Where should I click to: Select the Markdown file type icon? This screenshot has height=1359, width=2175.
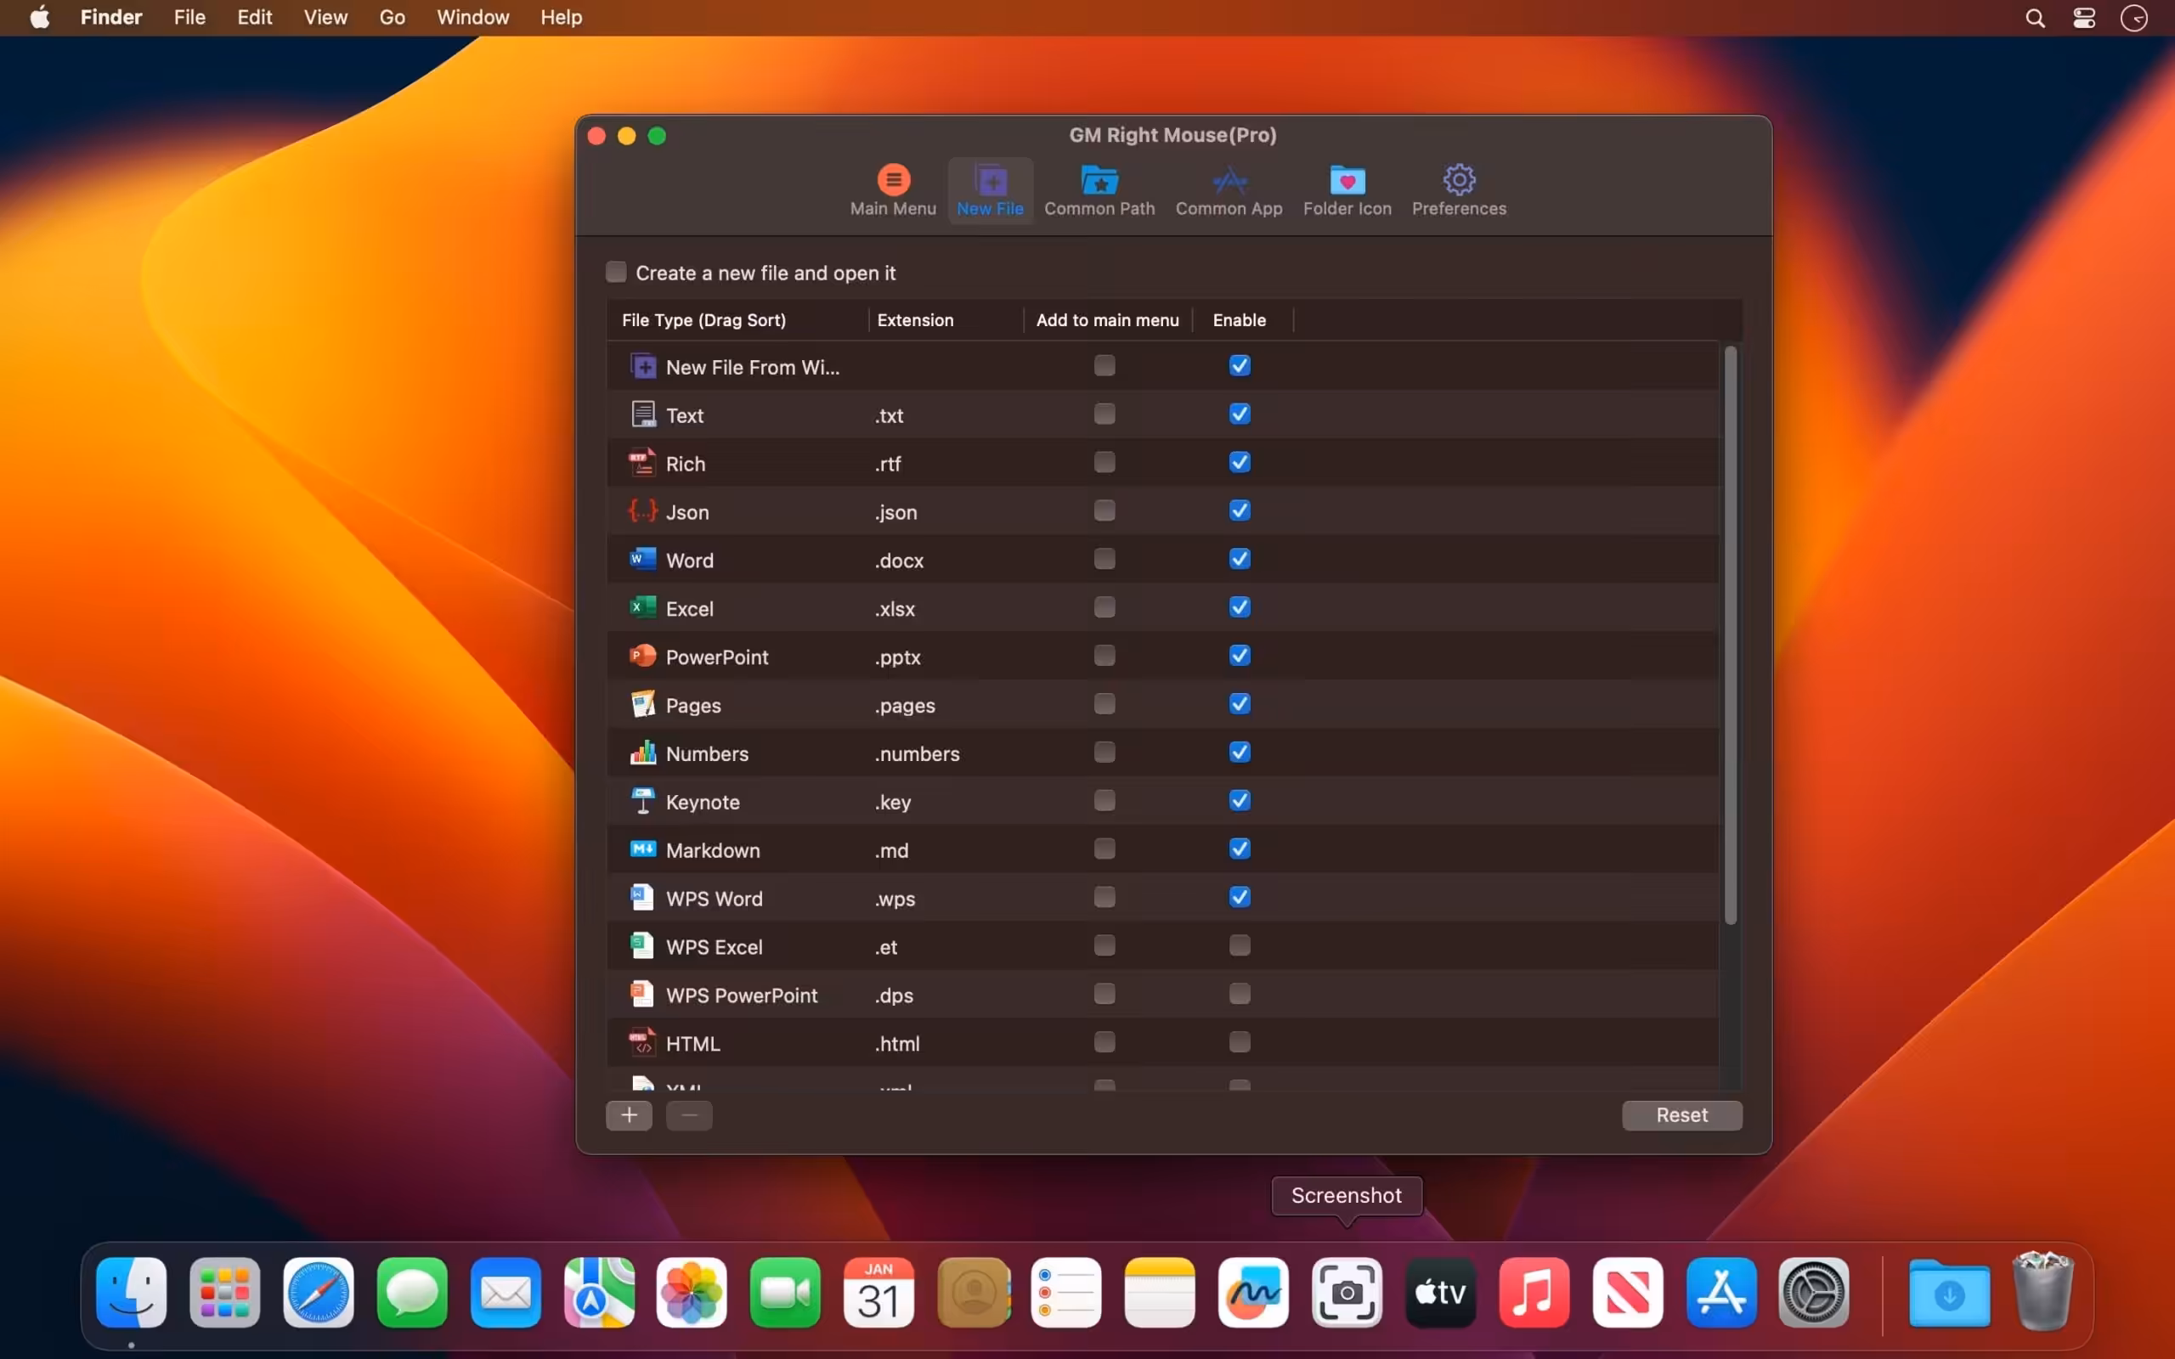click(x=641, y=849)
